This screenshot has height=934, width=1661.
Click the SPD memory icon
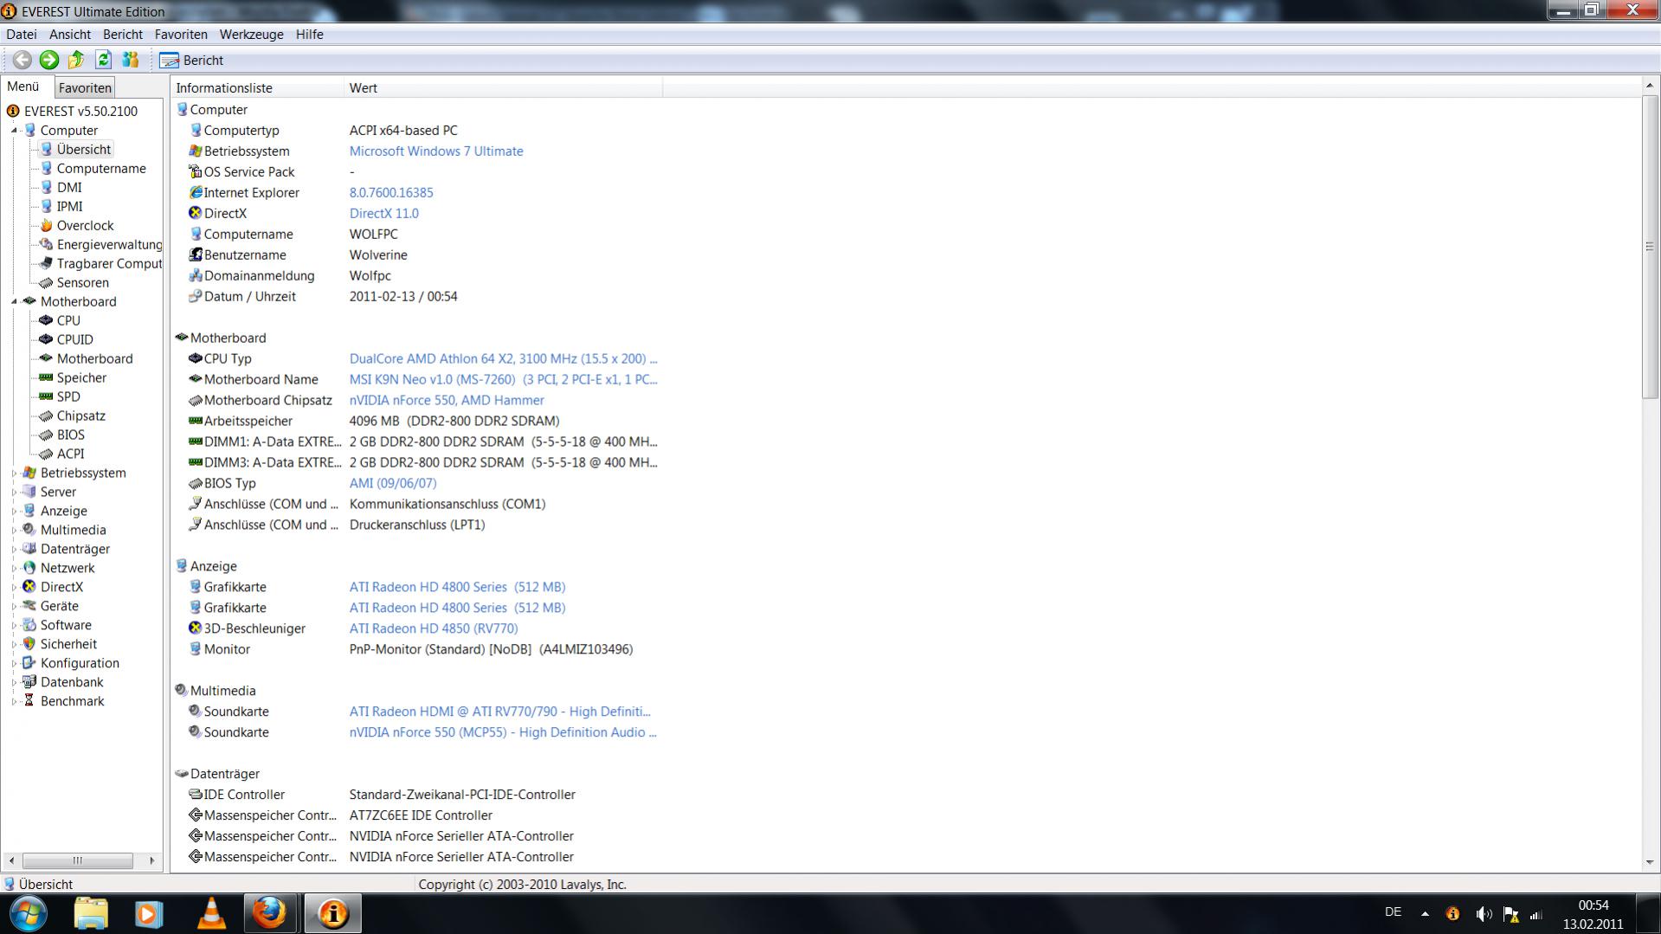pyautogui.click(x=46, y=396)
